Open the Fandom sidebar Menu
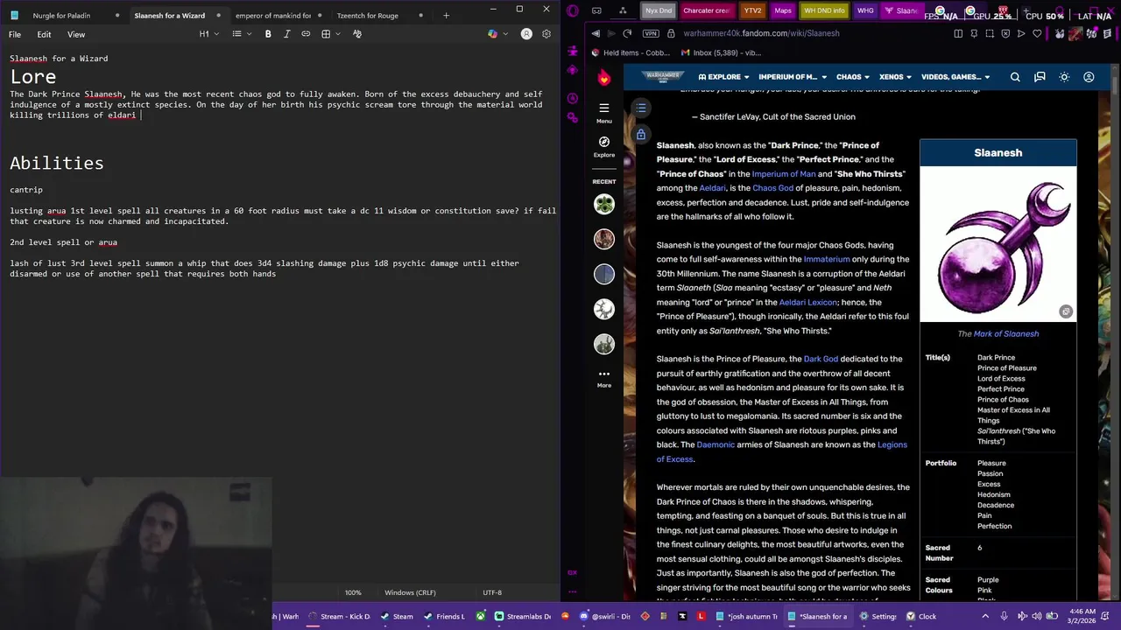Viewport: 1121px width, 630px height. [x=603, y=112]
